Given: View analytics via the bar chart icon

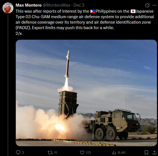Looking at the screenshot, I should [114, 152].
